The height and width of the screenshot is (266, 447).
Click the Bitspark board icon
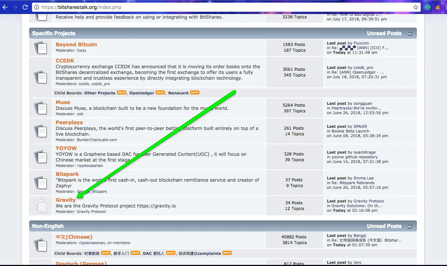coord(41,182)
